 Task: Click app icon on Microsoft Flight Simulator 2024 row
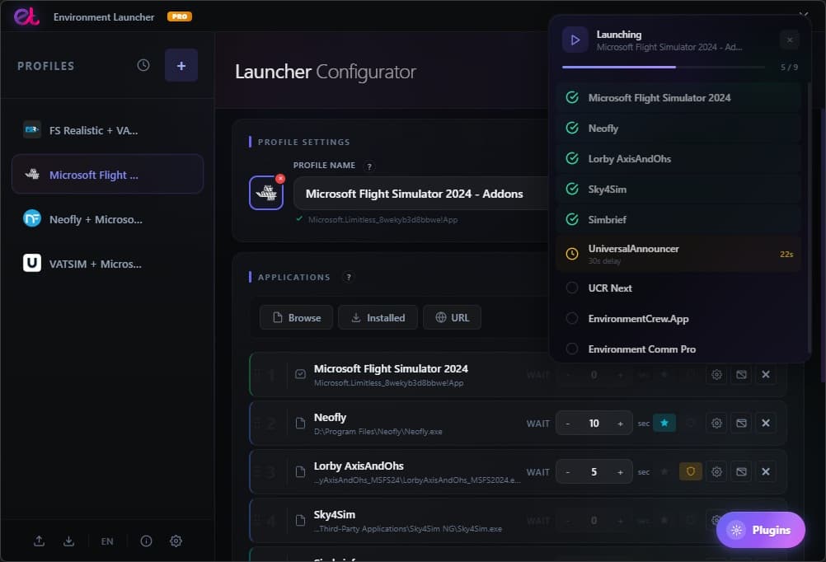(x=300, y=374)
